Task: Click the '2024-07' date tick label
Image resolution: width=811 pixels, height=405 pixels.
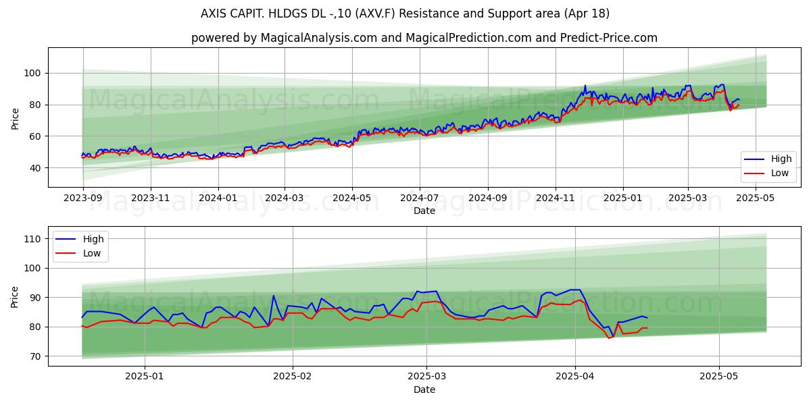Action: tap(419, 199)
